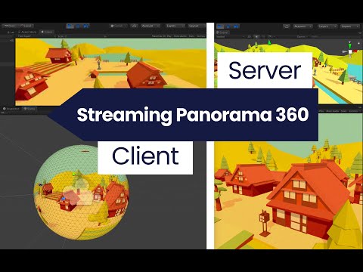Toggle Pivot handle mode in left editor
The image size is (363, 272).
[x=10, y=26]
